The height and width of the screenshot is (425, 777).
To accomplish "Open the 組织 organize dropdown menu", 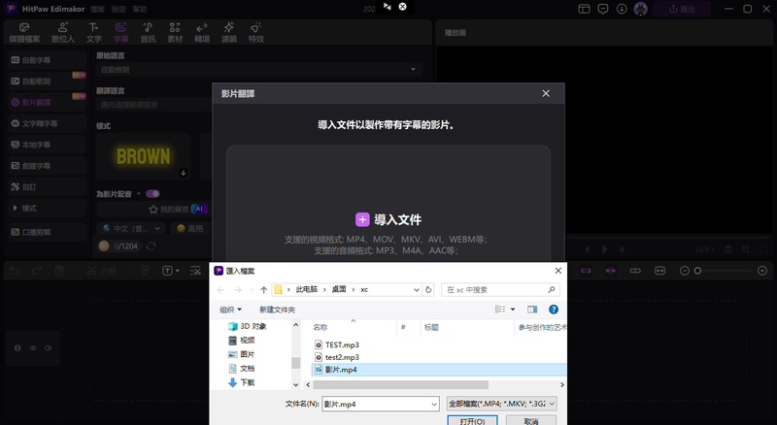I will 231,310.
